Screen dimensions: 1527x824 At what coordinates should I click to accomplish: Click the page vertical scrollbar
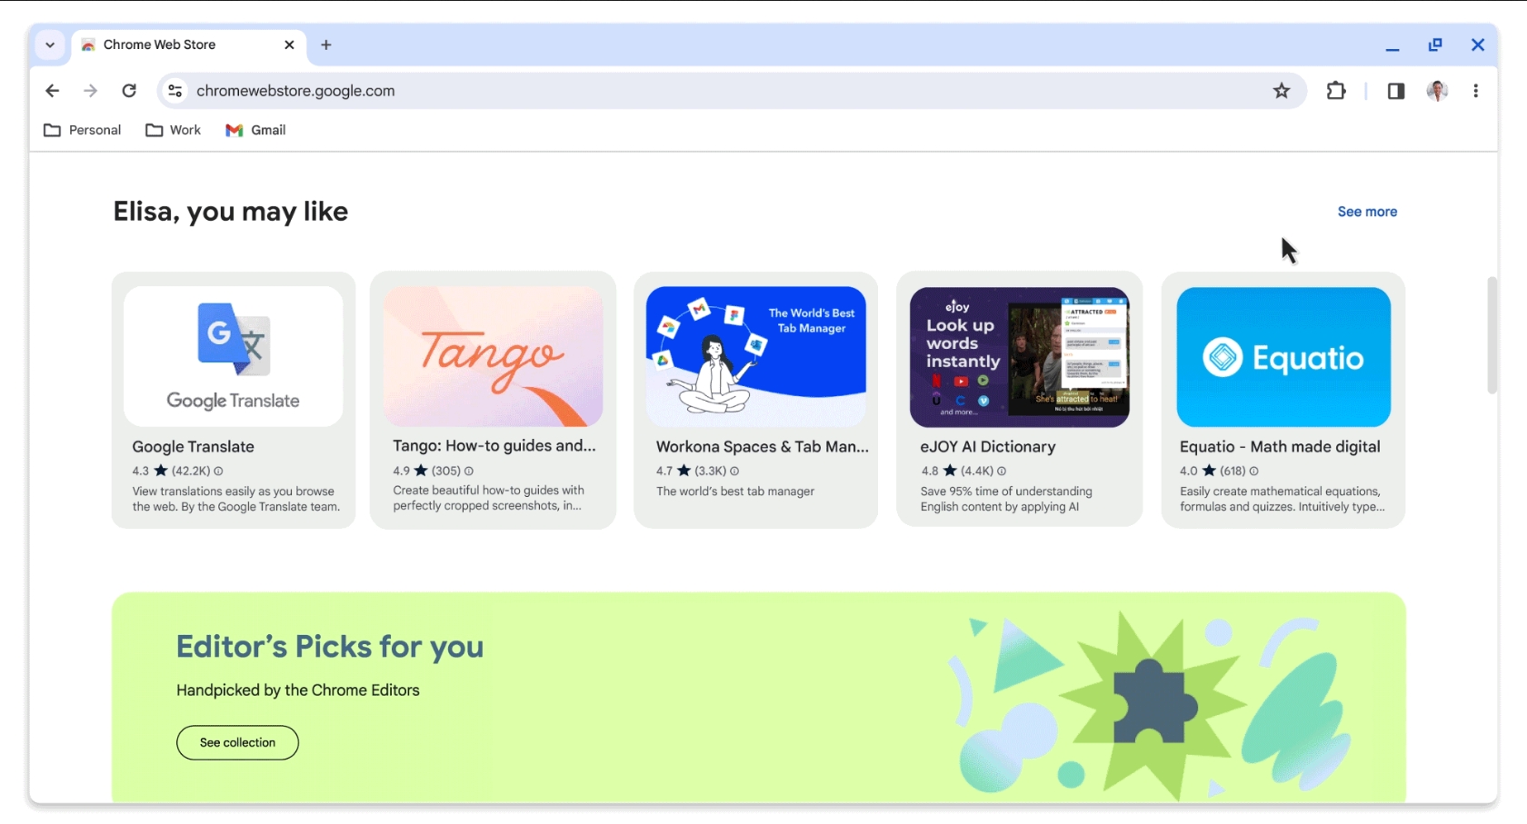click(x=1492, y=334)
